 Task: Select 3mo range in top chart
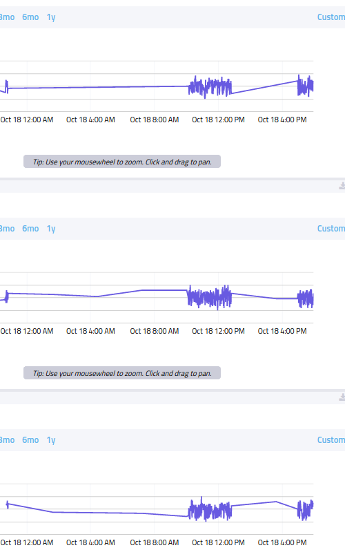tap(7, 17)
